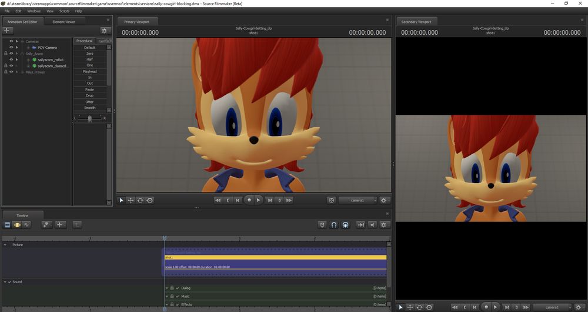Toggle visibility eye for POV-Camera
Viewport: 588px width, 312px height.
click(x=11, y=47)
